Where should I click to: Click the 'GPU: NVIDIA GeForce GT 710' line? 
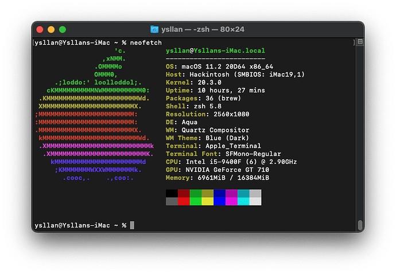[217, 170]
